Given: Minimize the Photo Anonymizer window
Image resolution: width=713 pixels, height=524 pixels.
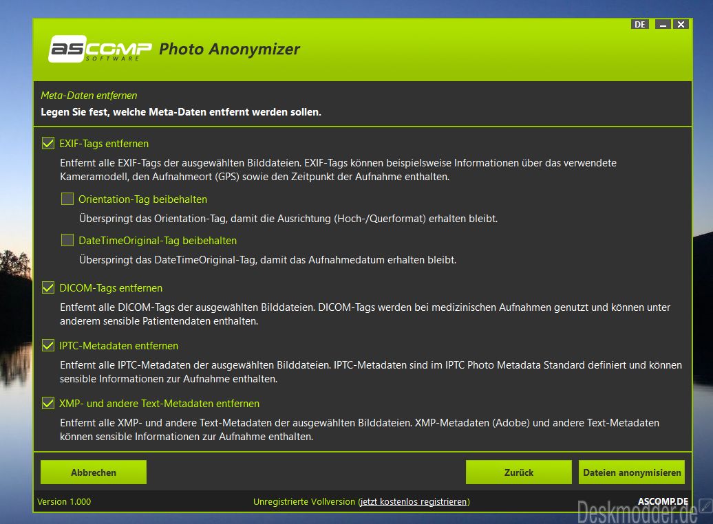Looking at the screenshot, I should (663, 24).
